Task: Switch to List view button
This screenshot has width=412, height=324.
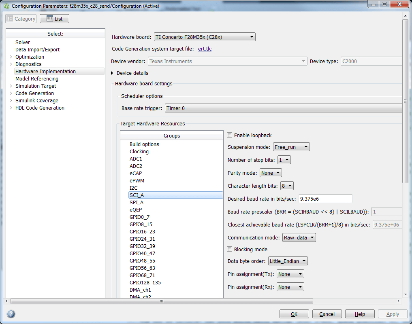Action: 54,19
